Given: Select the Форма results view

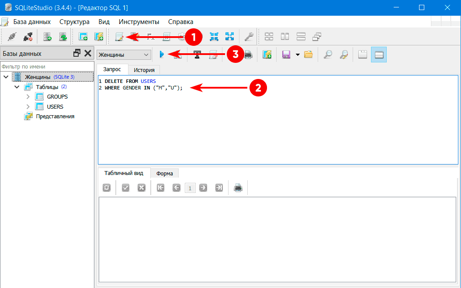Looking at the screenshot, I should tap(164, 173).
